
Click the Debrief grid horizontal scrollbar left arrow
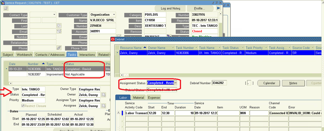click(x=122, y=75)
